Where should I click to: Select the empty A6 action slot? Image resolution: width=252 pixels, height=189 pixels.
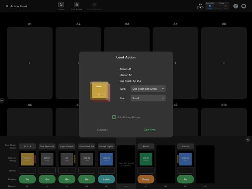pos(30,122)
